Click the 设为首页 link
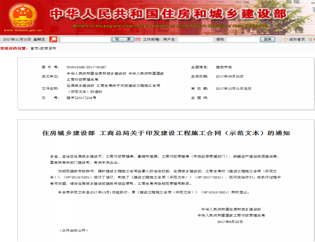Screen dimensions: 315x242 click(297, 40)
